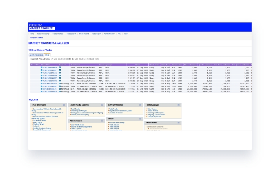This screenshot has width=280, height=171.
Task: Open the Trade Analysis dropdown menu
Action: tap(58, 34)
